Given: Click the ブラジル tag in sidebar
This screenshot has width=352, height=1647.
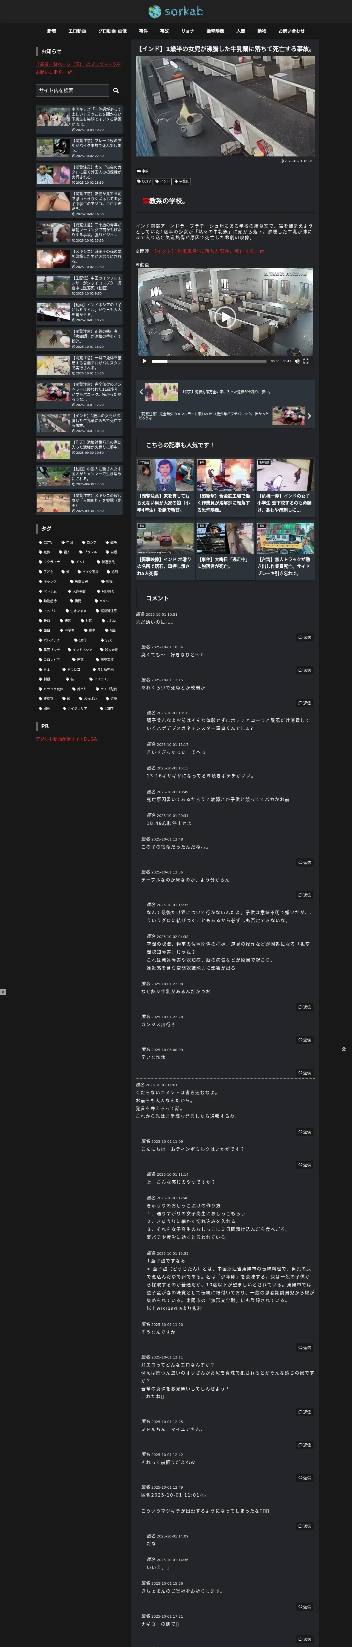Looking at the screenshot, I should click(88, 552).
